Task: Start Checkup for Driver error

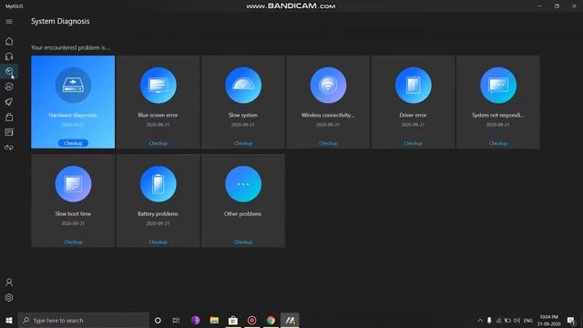Action: point(413,143)
